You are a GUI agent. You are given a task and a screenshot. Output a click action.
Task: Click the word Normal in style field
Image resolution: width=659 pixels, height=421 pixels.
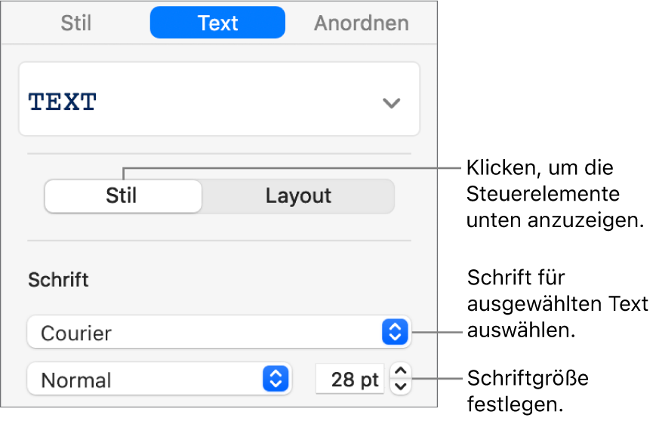pyautogui.click(x=76, y=380)
